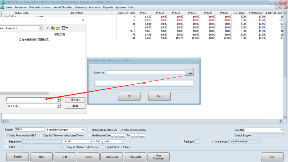Click horizontal scrollbar right arrow under product grid

point(280,121)
